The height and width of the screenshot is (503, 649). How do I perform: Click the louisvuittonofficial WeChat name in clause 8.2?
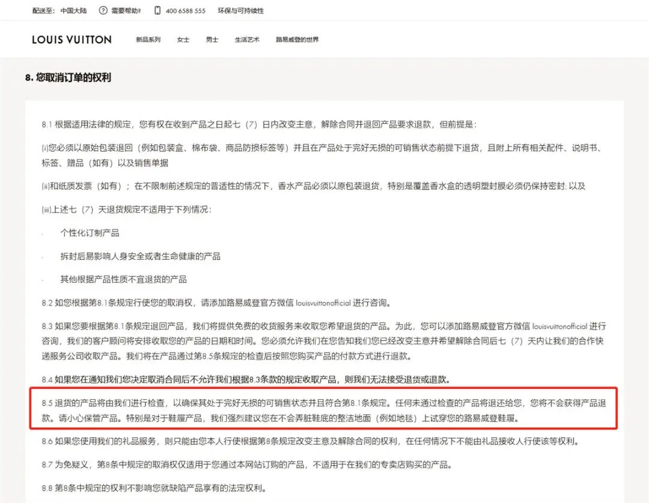pos(323,303)
